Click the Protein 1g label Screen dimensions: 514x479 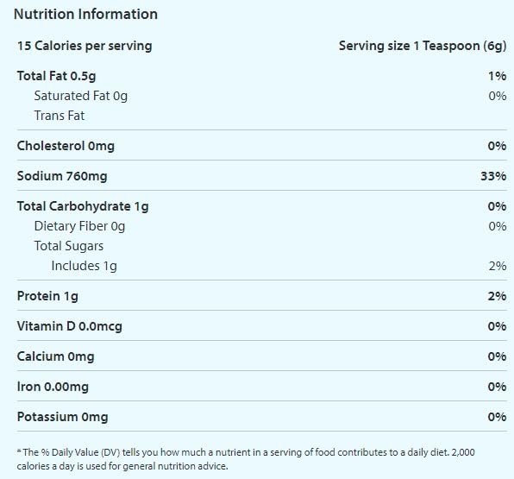click(x=47, y=296)
